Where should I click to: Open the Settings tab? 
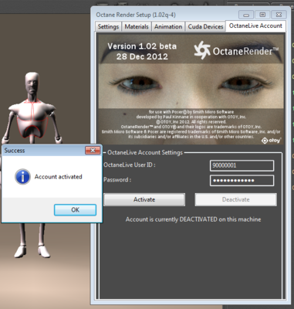pyautogui.click(x=108, y=26)
